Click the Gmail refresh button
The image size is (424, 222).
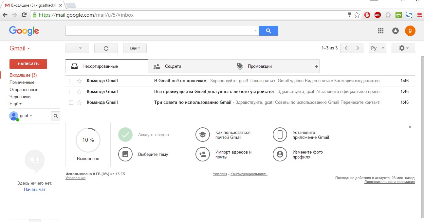(106, 48)
